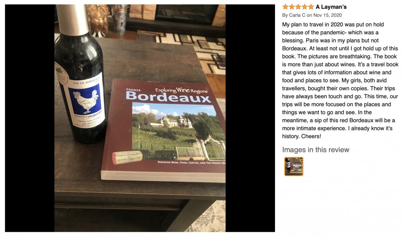Screen dimensions: 404x237
Task: Click the "Images in this review" heading
Action: pyautogui.click(x=316, y=150)
